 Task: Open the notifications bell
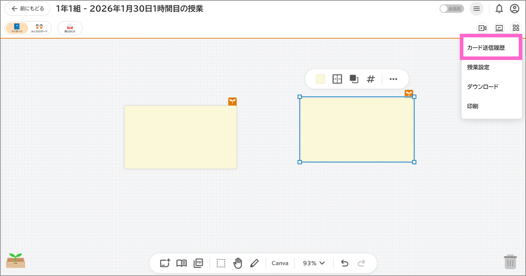[x=499, y=9]
